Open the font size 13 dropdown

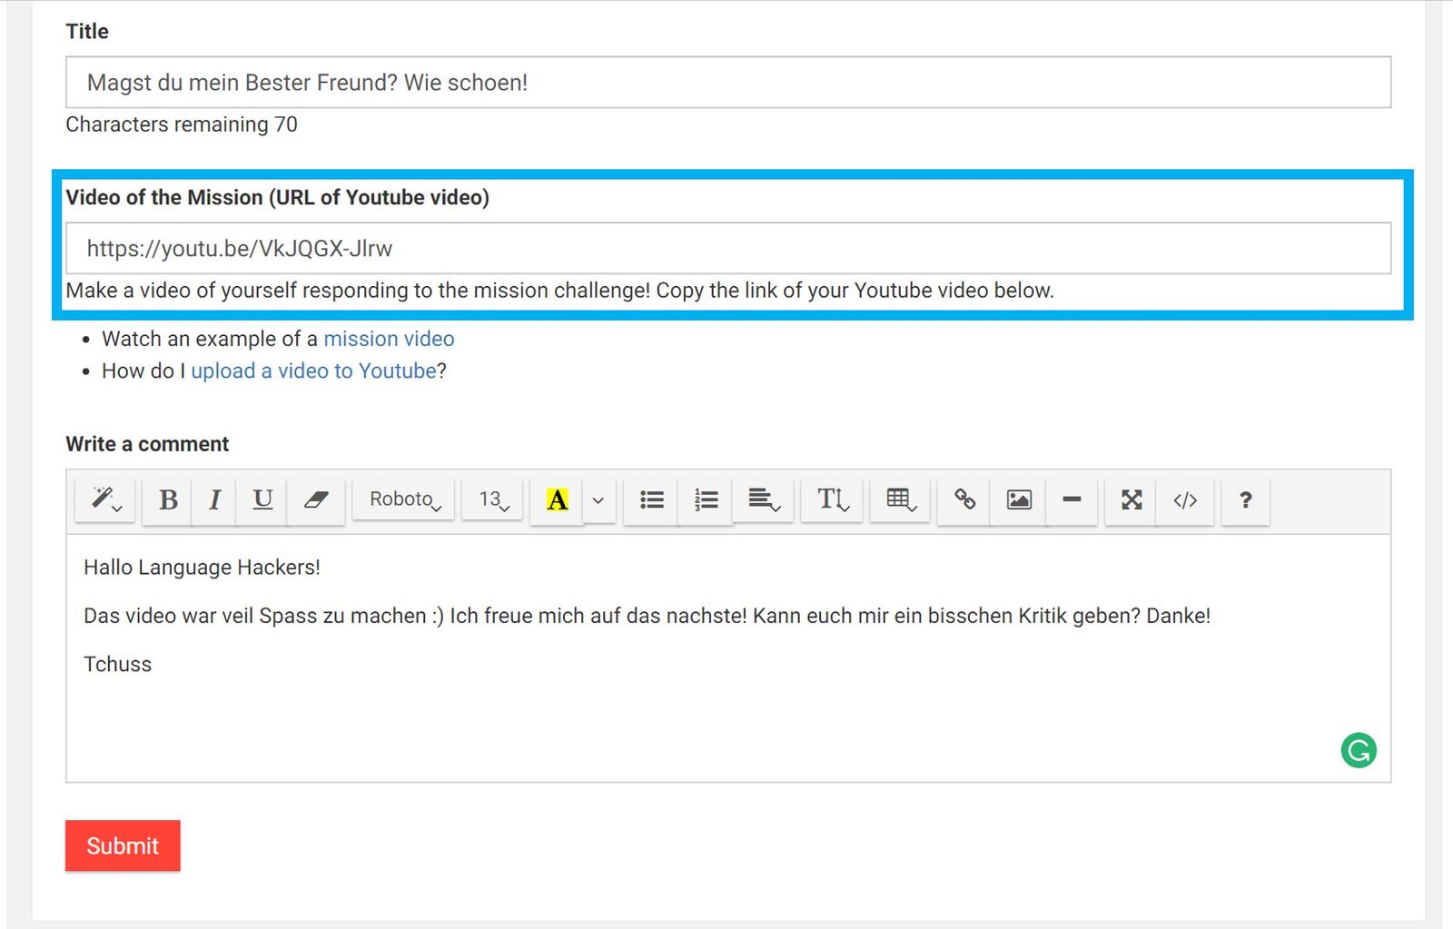(493, 499)
